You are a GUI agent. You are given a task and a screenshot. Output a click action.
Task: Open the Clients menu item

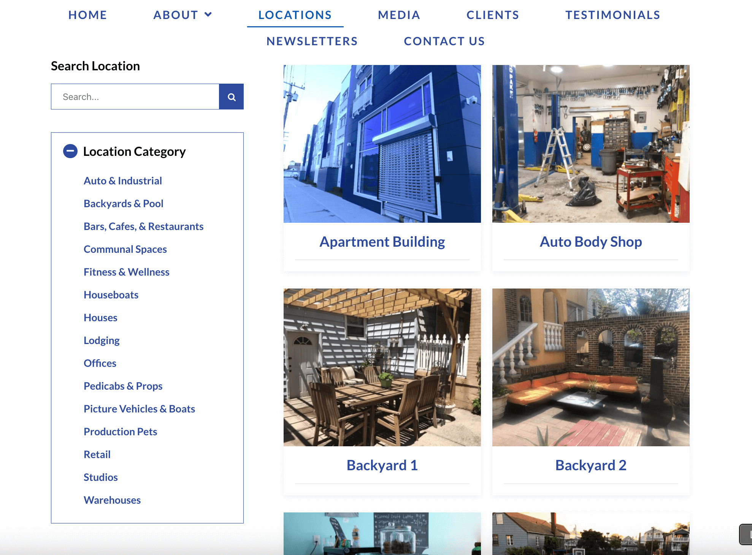tap(493, 15)
